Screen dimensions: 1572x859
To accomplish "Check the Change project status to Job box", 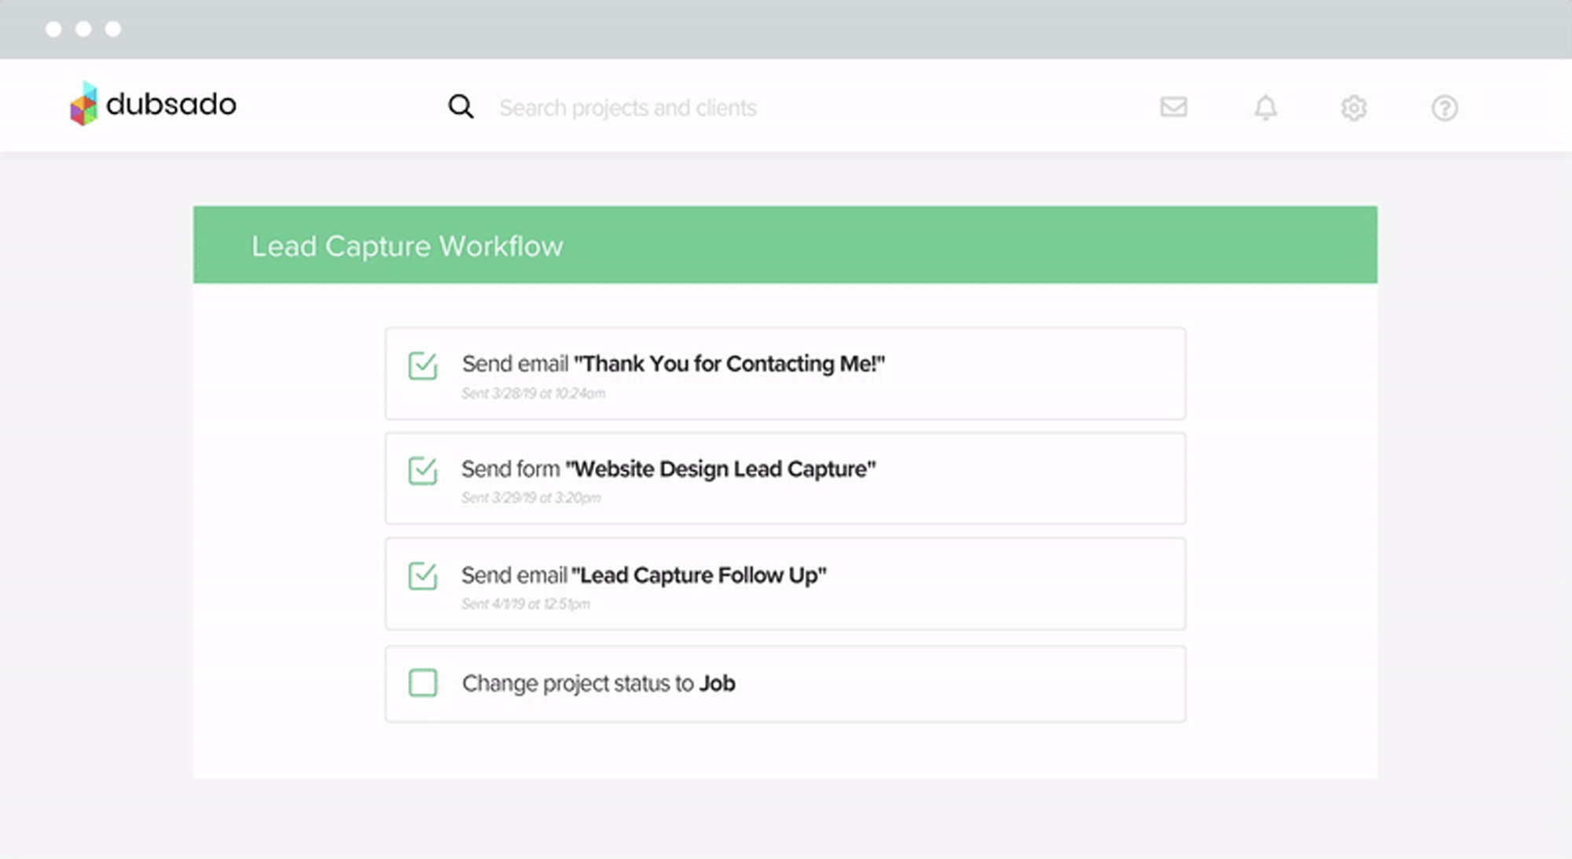I will 423,683.
